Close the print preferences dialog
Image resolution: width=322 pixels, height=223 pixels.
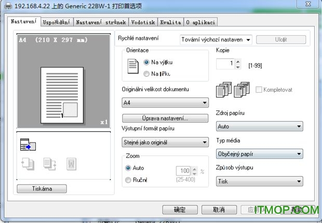click(x=308, y=4)
